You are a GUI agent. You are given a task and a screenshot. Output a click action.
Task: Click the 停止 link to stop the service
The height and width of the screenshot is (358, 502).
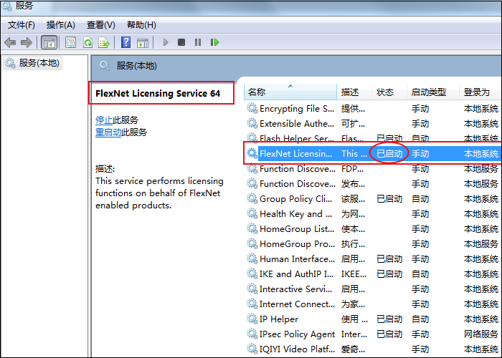pyautogui.click(x=104, y=120)
